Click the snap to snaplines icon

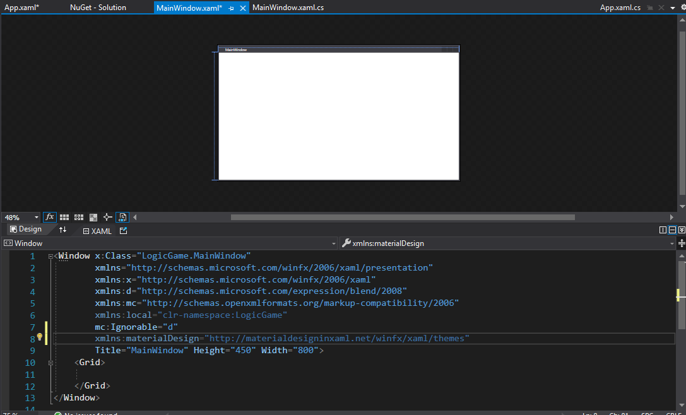pyautogui.click(x=107, y=217)
